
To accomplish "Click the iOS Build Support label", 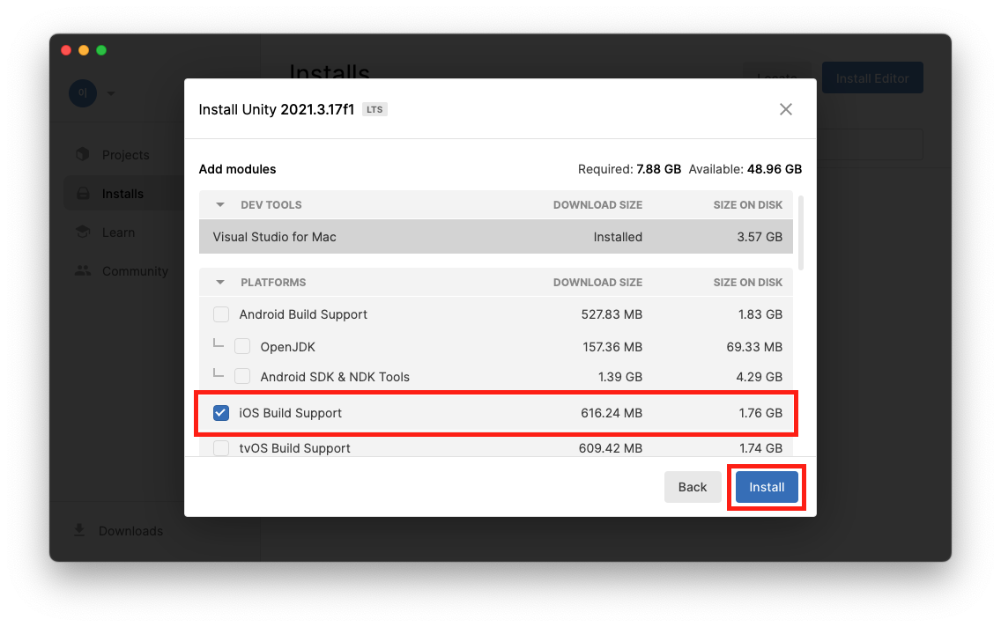I will pos(291,413).
